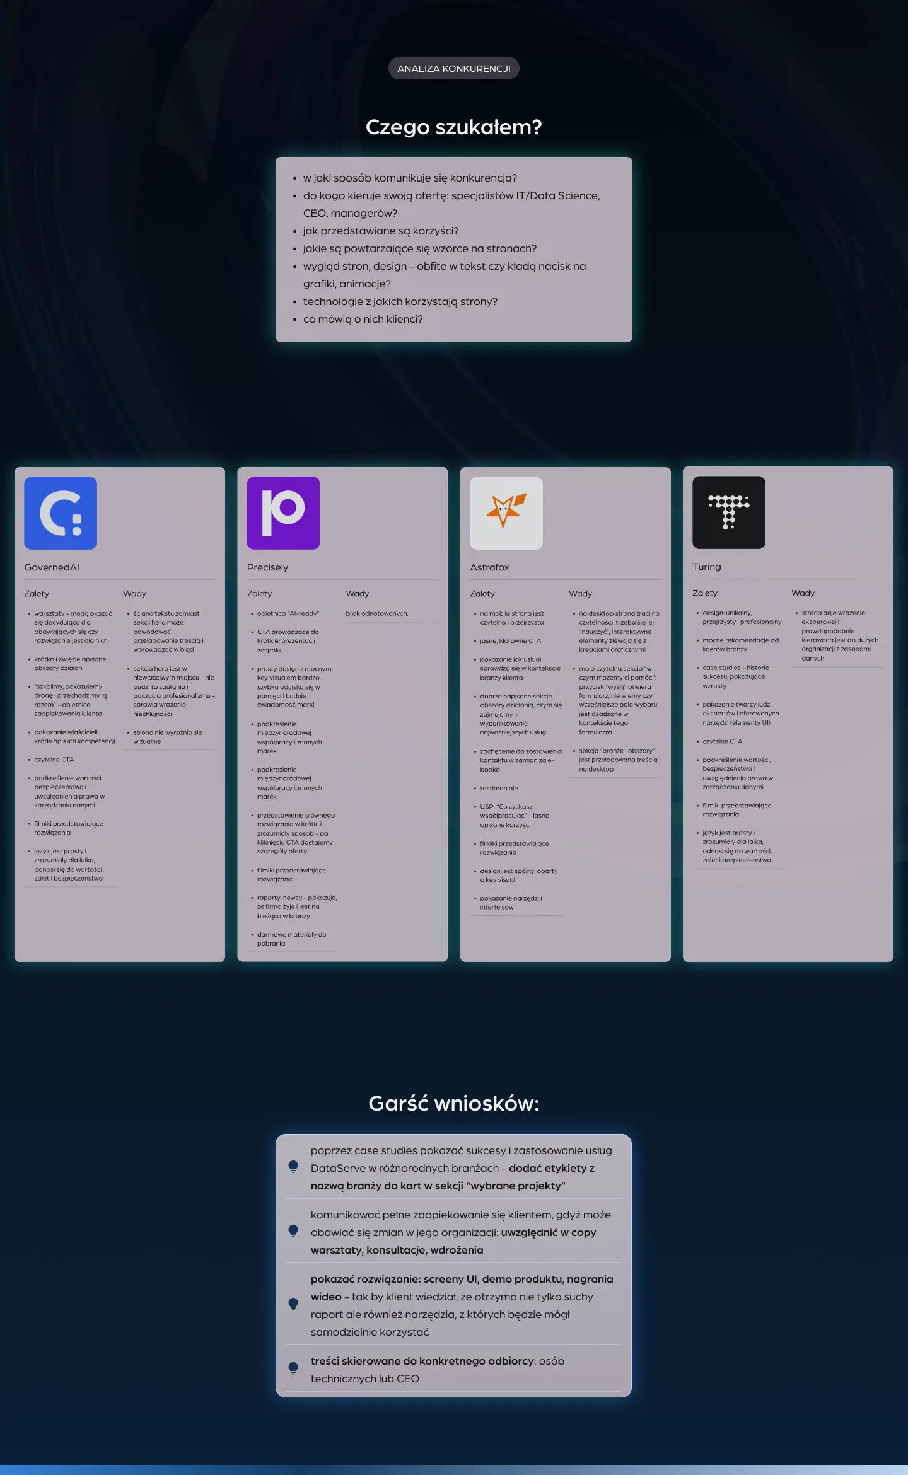Click the 'Garść wniosków:' heading

tap(453, 1104)
